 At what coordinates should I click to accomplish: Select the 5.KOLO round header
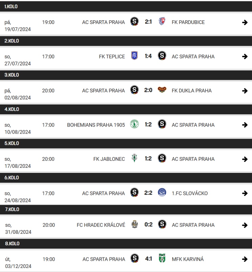(x=12, y=143)
